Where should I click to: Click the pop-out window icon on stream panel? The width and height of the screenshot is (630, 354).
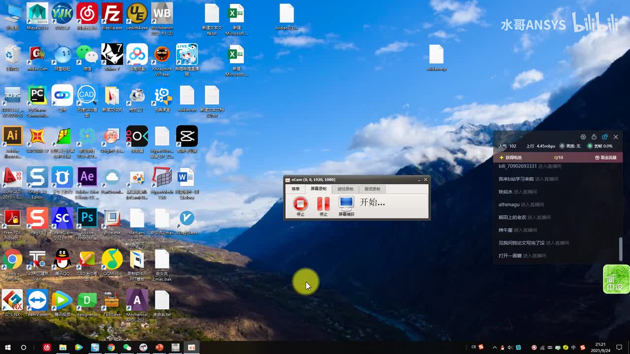[x=605, y=137]
